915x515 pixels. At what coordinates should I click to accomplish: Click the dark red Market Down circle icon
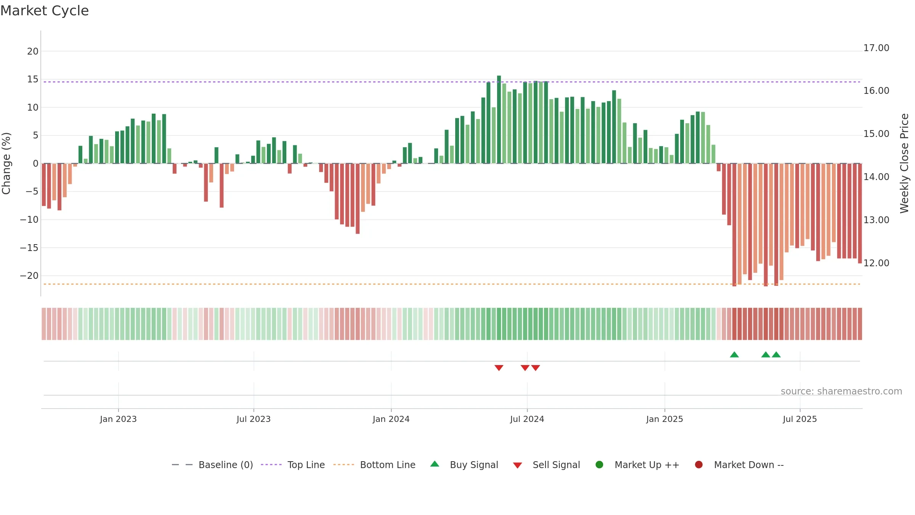(x=699, y=465)
